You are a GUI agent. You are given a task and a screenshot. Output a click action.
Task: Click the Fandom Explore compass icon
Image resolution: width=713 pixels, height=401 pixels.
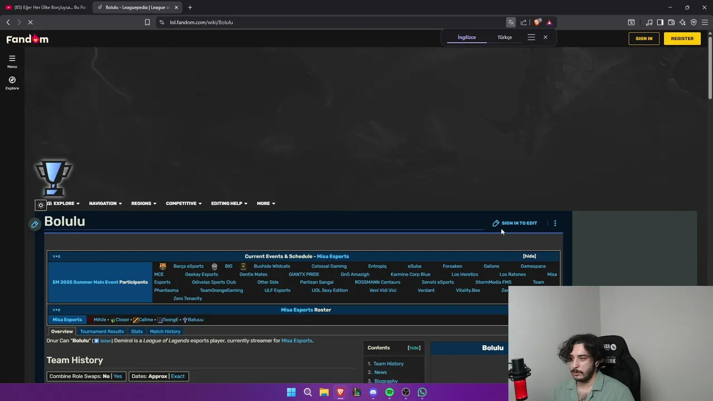tap(12, 83)
